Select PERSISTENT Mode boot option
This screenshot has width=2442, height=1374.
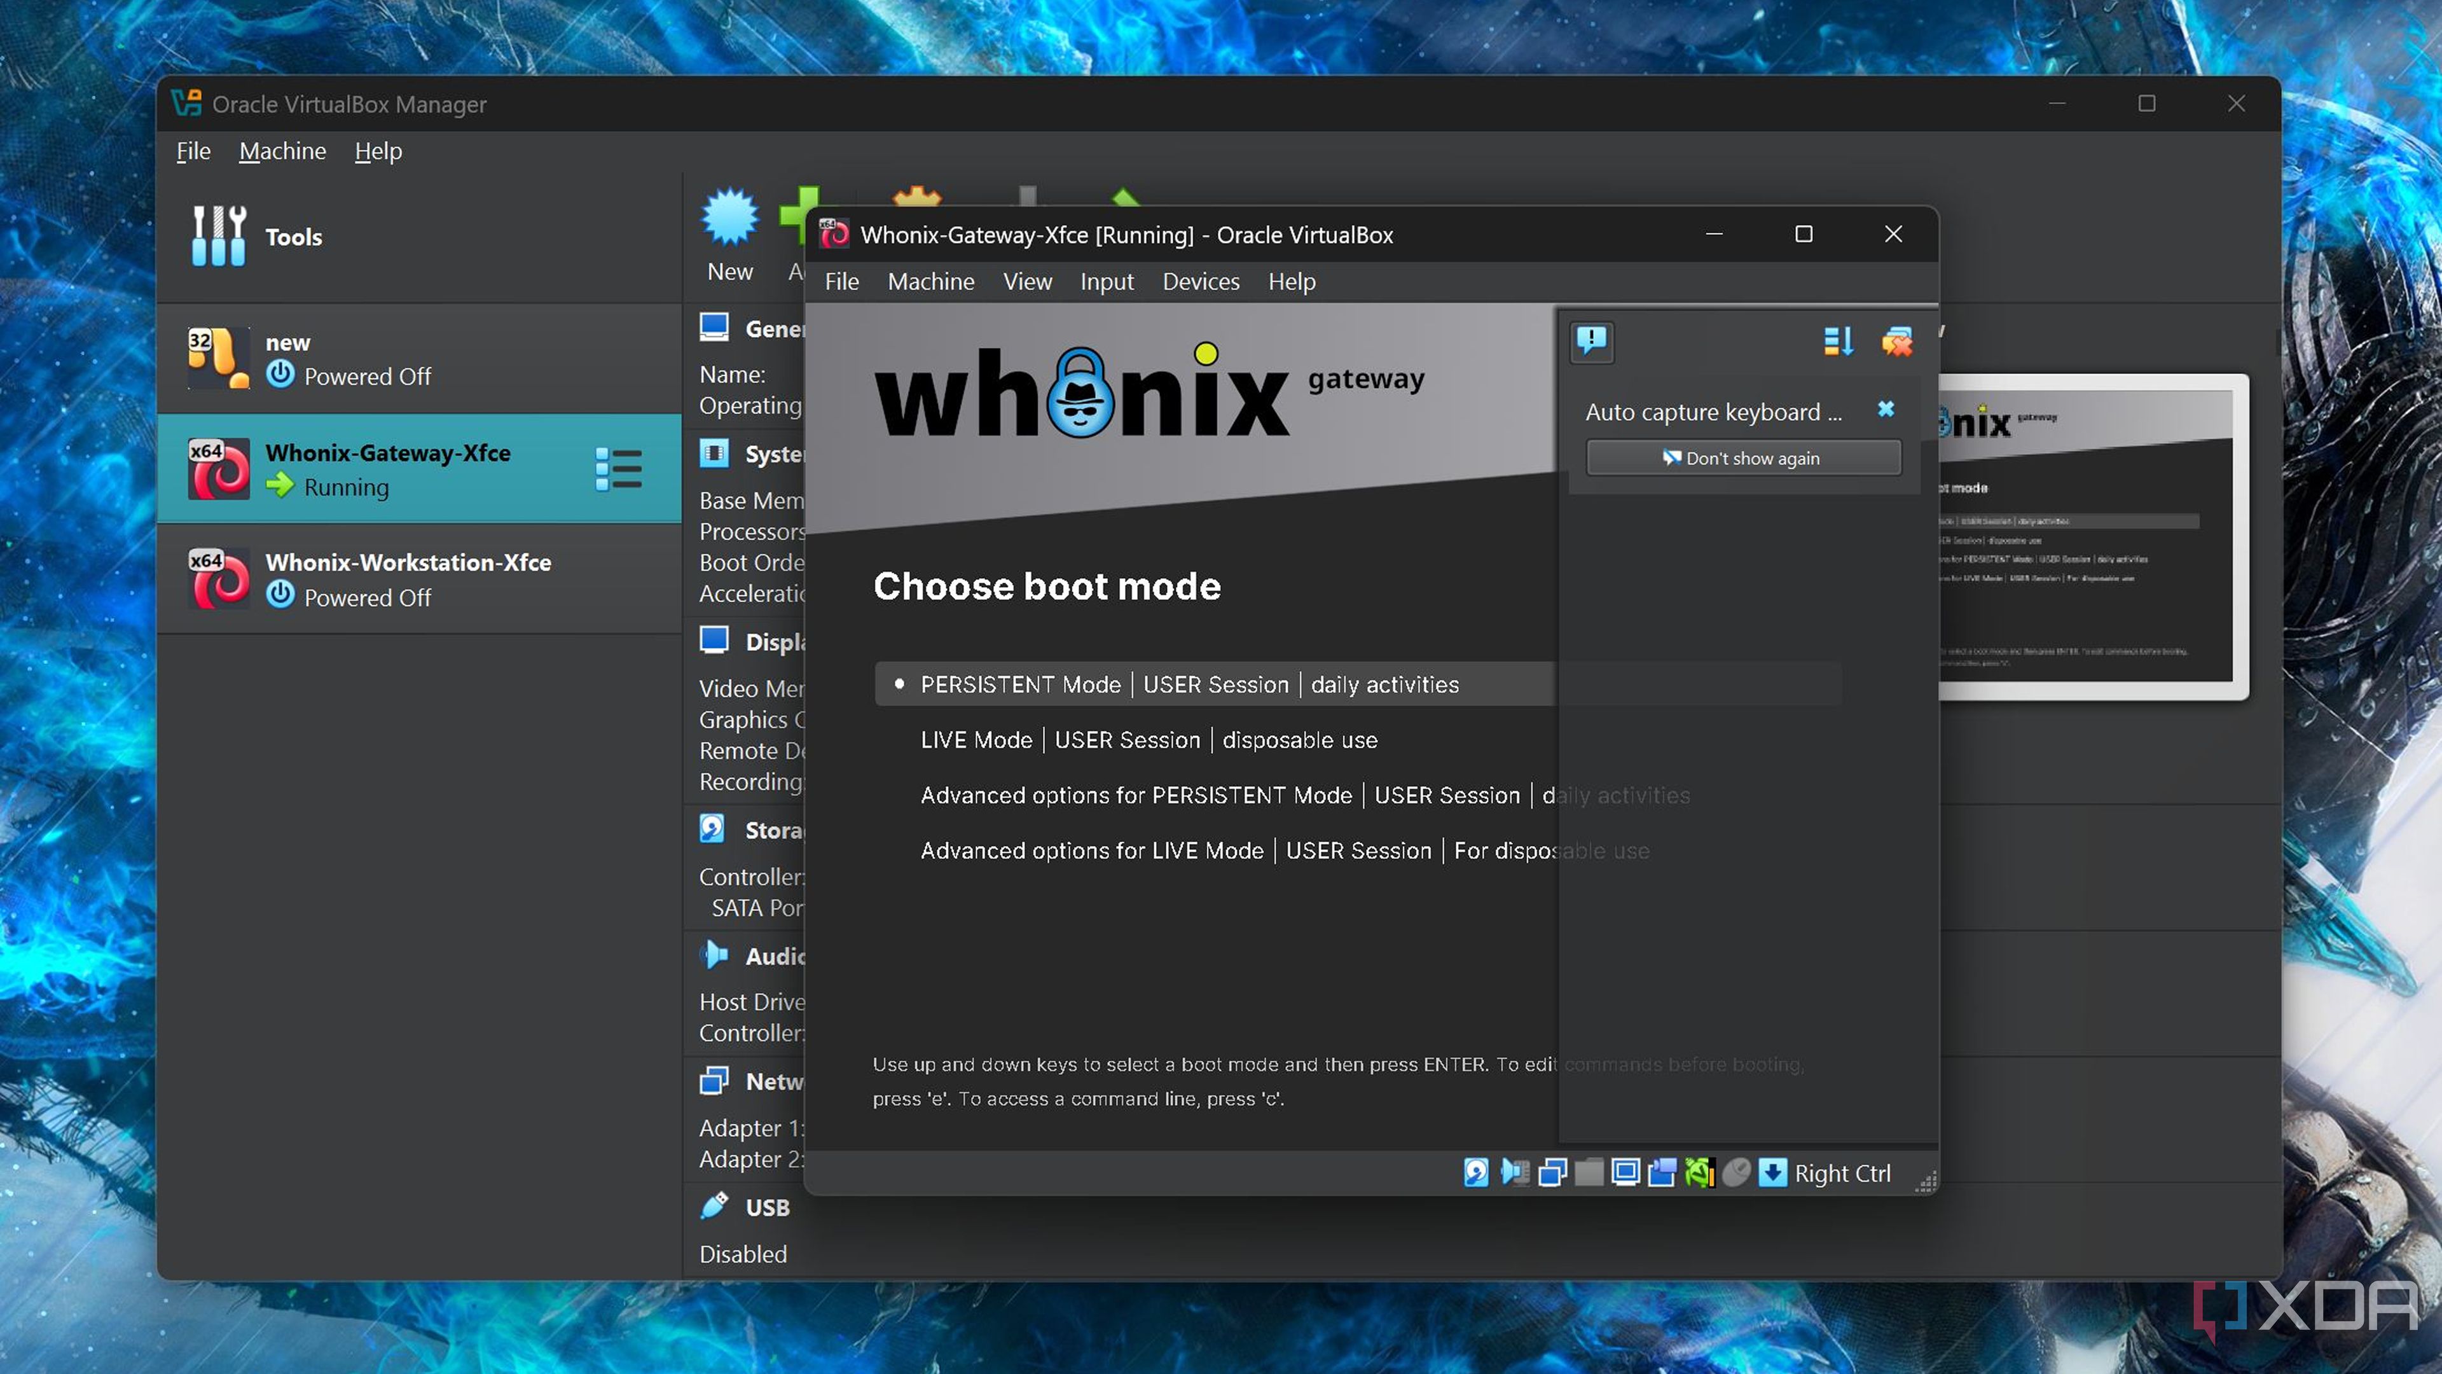click(x=1189, y=684)
